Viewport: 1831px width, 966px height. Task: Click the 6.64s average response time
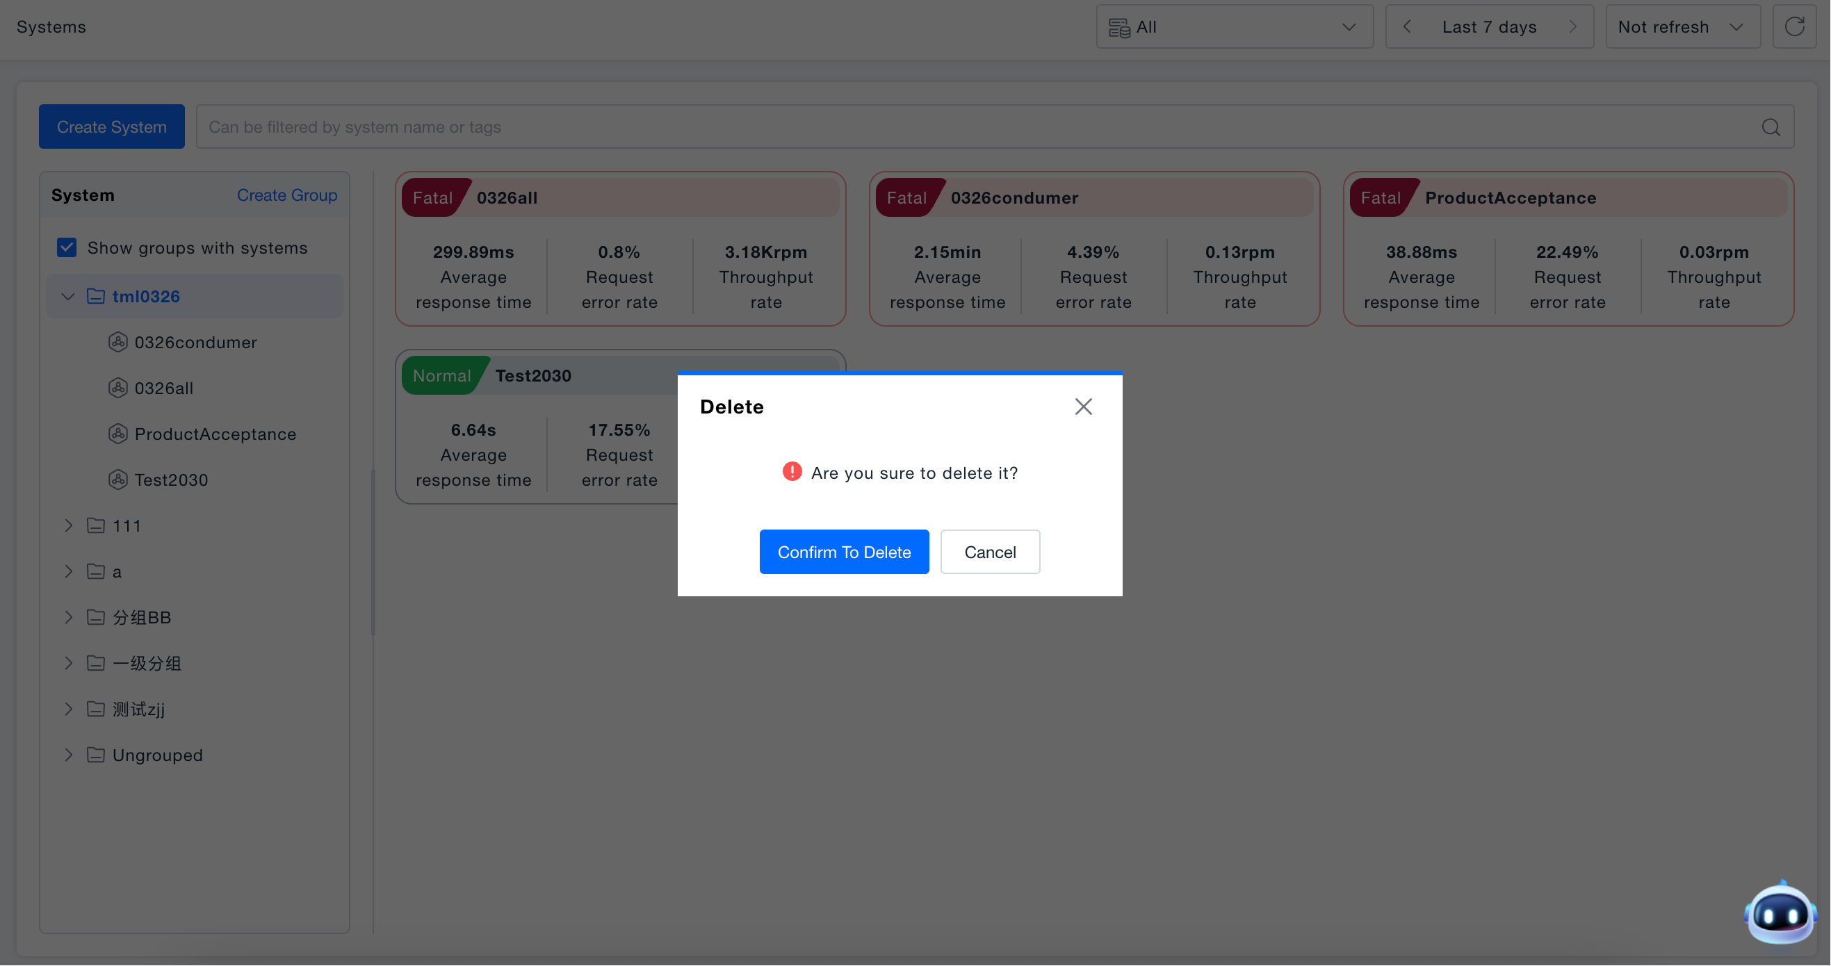(x=473, y=430)
